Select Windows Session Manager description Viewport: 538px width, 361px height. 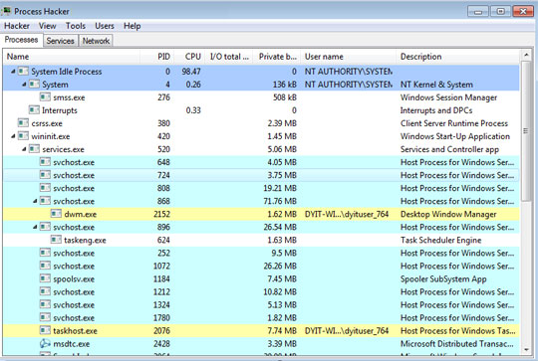click(x=448, y=97)
